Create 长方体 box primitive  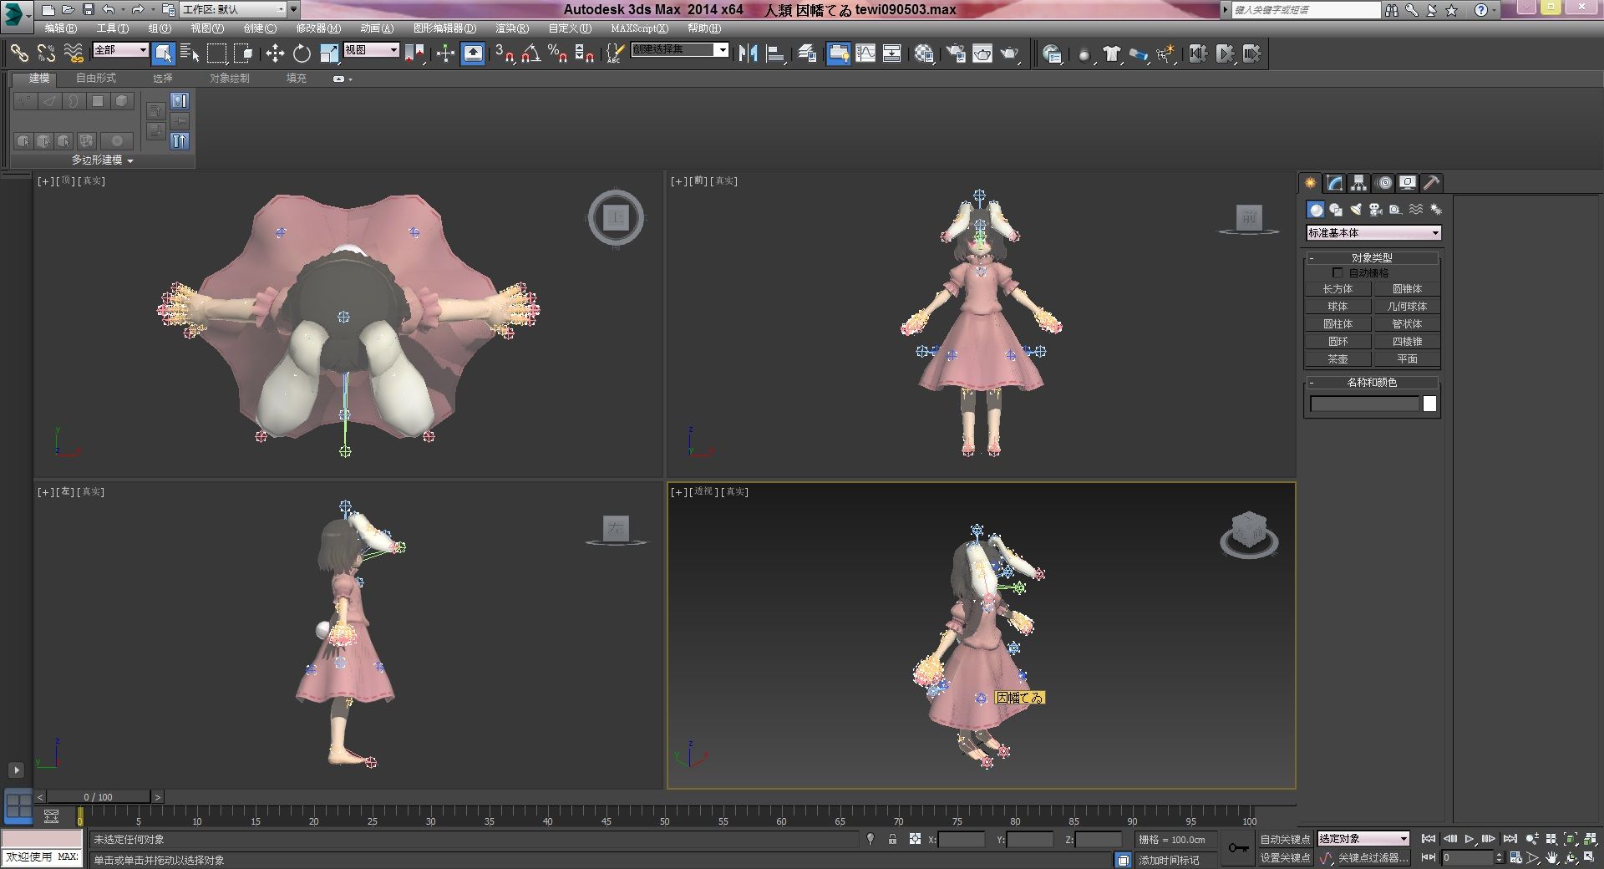(1338, 289)
